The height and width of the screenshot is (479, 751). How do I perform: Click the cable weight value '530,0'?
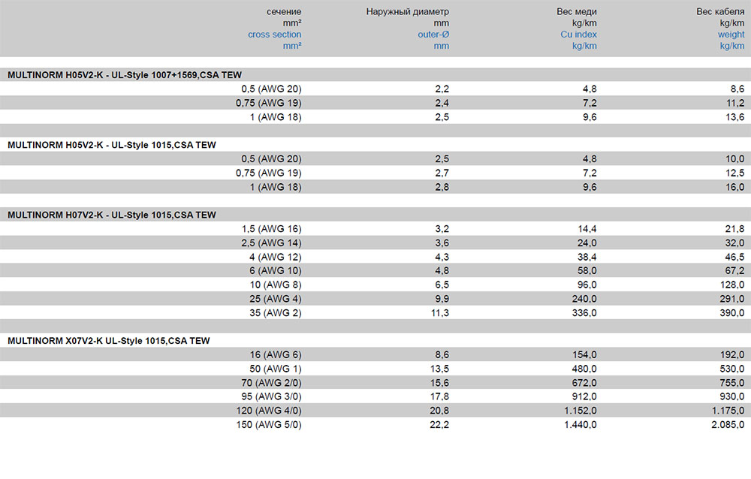click(733, 369)
